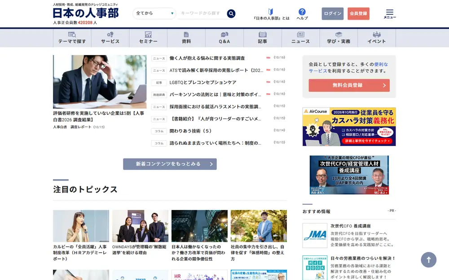Open the カルビー「全員活躍」topic thumbnail
The width and height of the screenshot is (449, 280).
pyautogui.click(x=81, y=226)
